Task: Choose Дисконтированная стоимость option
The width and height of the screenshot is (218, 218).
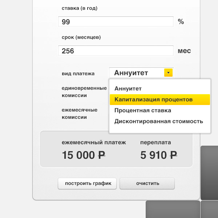Action: (x=160, y=121)
